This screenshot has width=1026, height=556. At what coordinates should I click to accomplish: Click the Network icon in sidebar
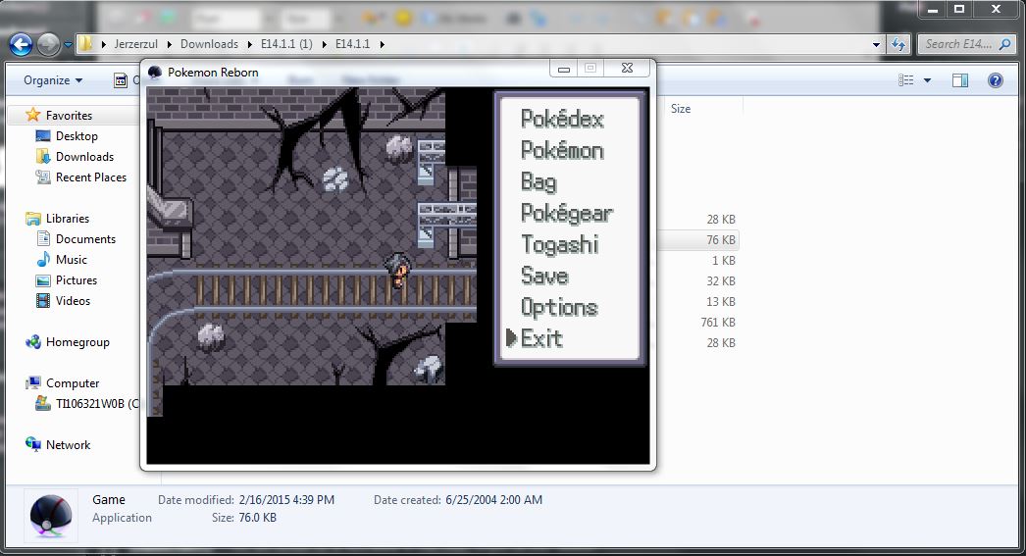click(x=33, y=445)
